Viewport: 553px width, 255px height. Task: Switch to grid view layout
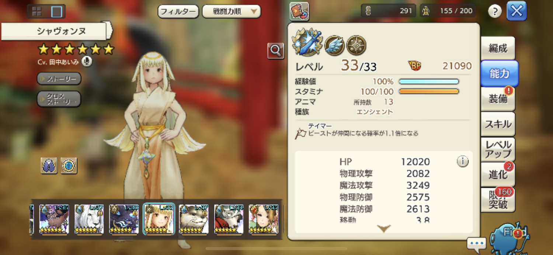pos(37,11)
